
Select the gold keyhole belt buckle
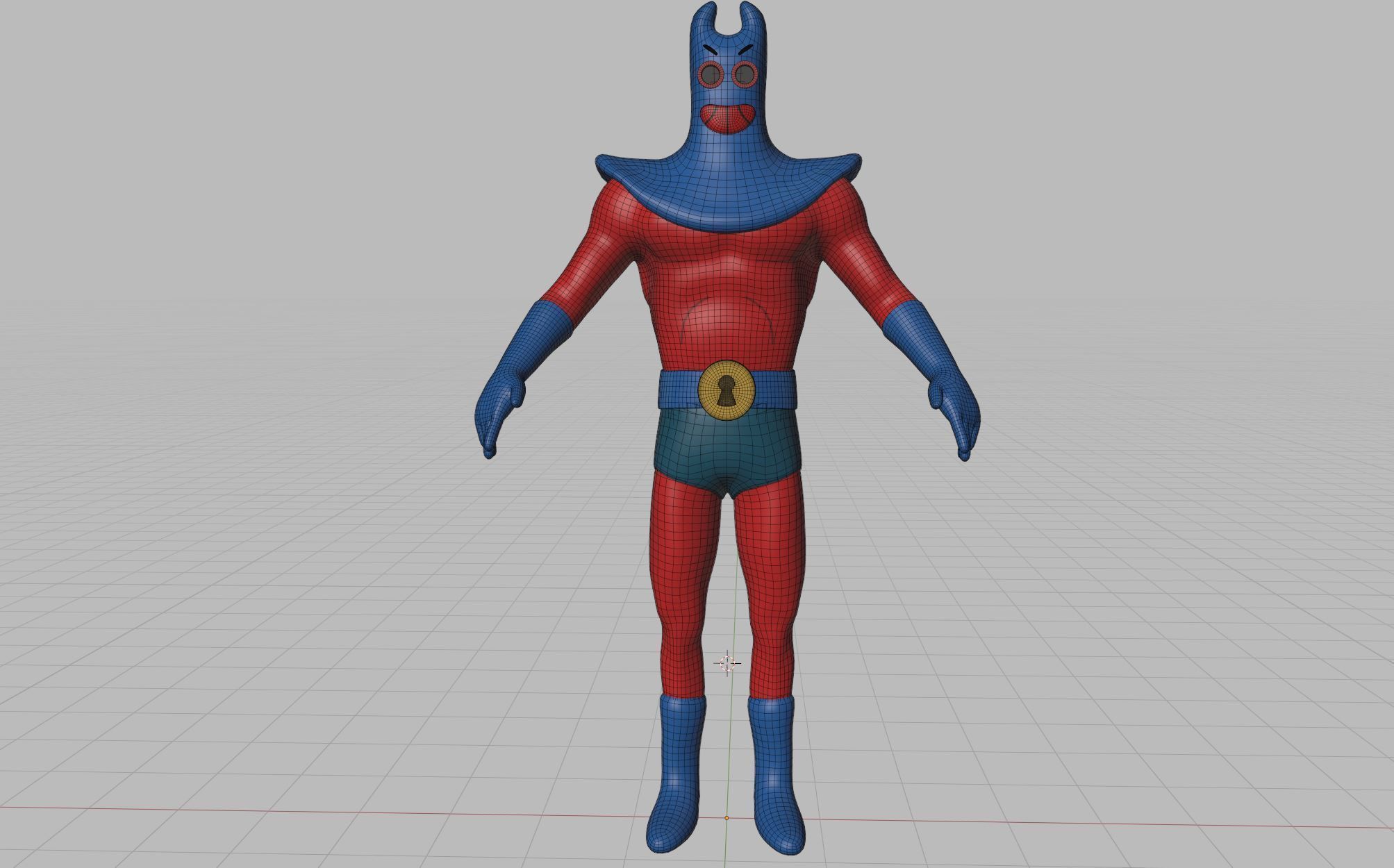(x=727, y=390)
